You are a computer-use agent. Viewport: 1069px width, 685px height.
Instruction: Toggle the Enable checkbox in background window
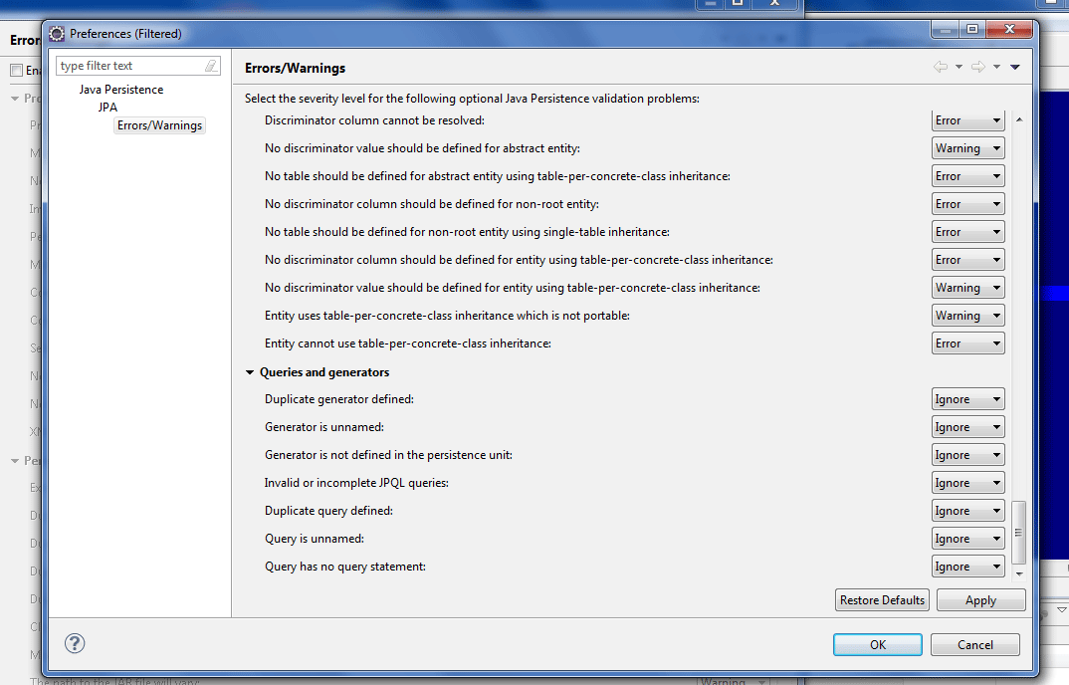coord(16,71)
